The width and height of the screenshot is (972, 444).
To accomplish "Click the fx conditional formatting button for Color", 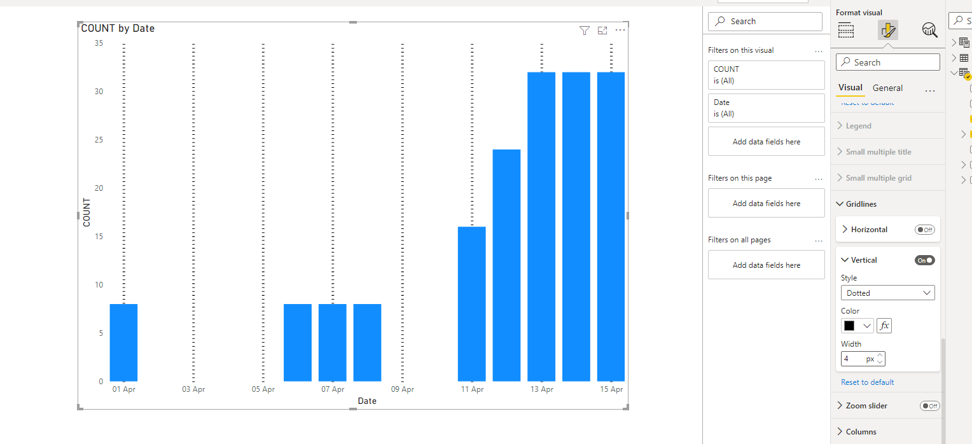I will [x=884, y=326].
